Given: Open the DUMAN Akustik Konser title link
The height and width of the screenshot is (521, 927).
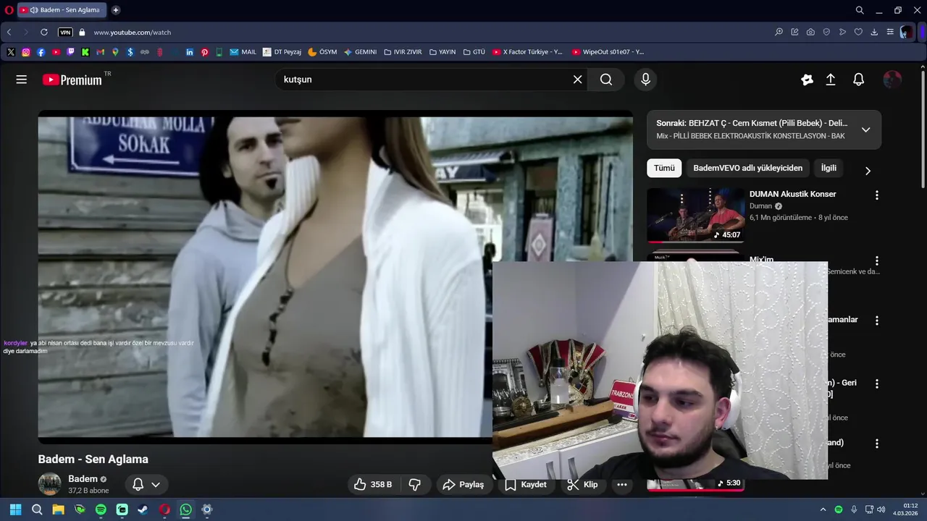Looking at the screenshot, I should [x=792, y=194].
